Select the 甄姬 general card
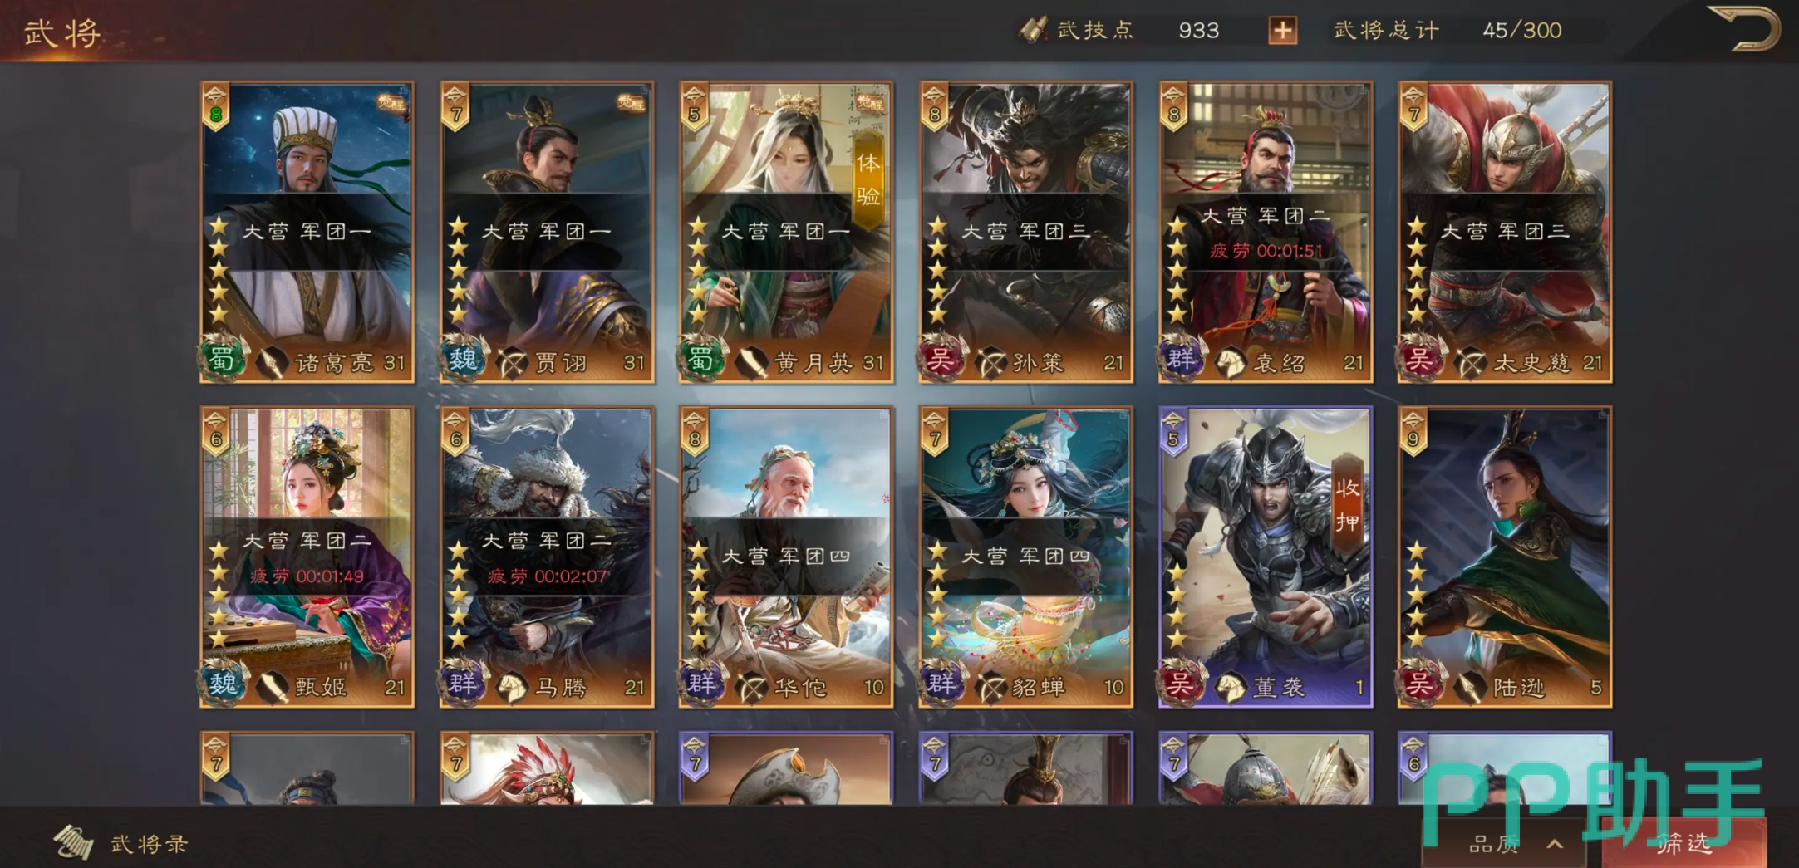1799x868 pixels. tap(307, 557)
